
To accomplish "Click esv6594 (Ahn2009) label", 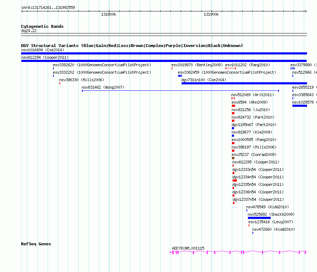I will [250, 102].
